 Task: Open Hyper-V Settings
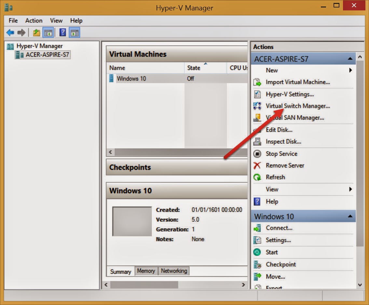click(x=290, y=94)
